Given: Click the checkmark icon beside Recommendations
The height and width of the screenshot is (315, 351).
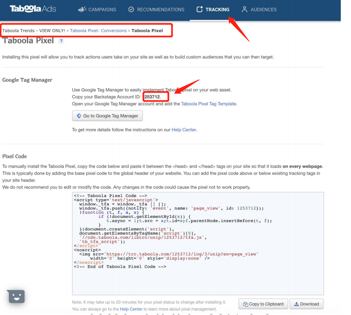Looking at the screenshot, I should point(131,9).
